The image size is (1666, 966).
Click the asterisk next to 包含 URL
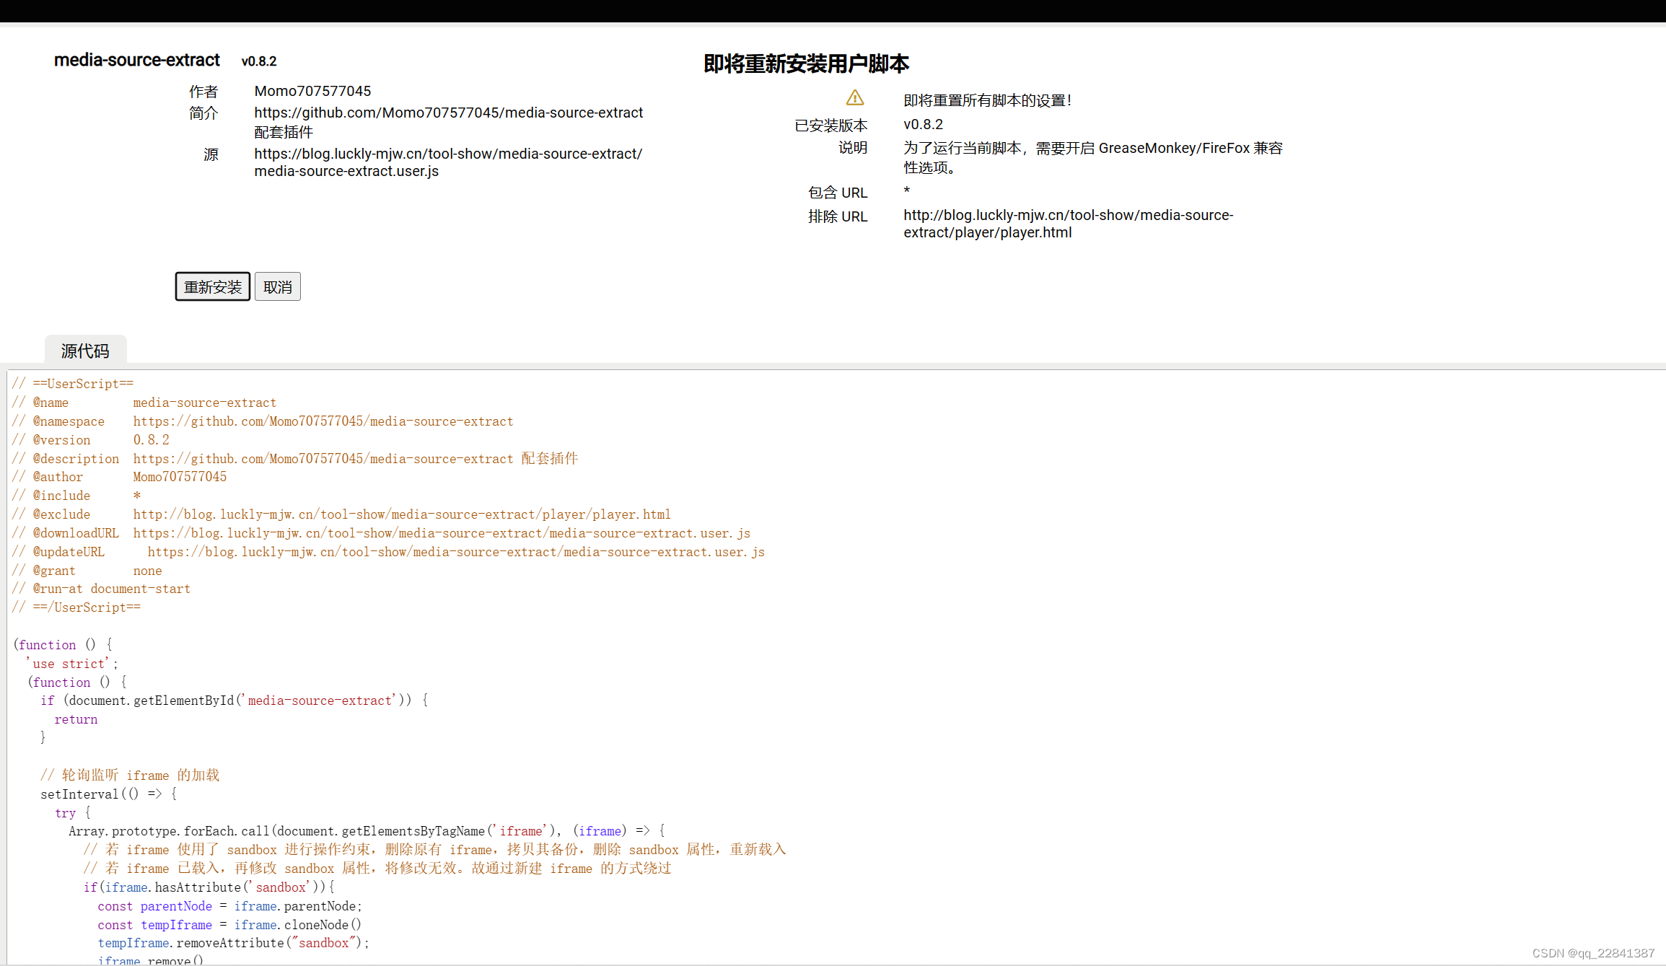point(907,192)
